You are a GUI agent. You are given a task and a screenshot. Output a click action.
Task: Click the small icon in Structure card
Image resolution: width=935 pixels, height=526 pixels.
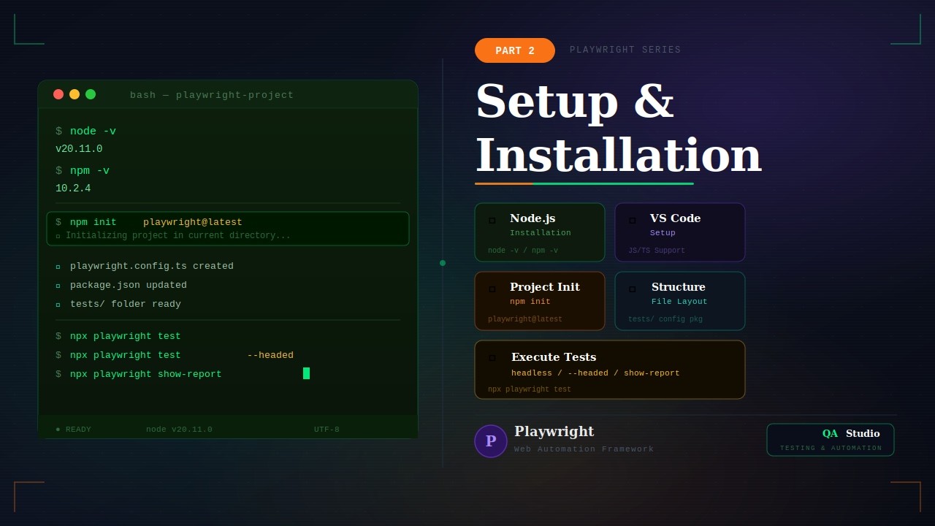[633, 289]
